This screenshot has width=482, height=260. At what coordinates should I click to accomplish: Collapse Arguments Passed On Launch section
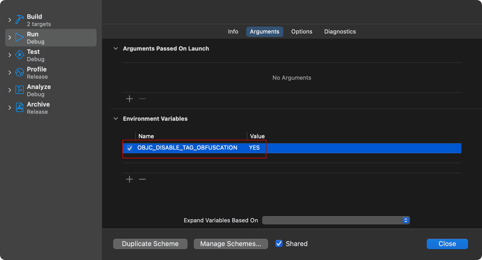point(116,48)
